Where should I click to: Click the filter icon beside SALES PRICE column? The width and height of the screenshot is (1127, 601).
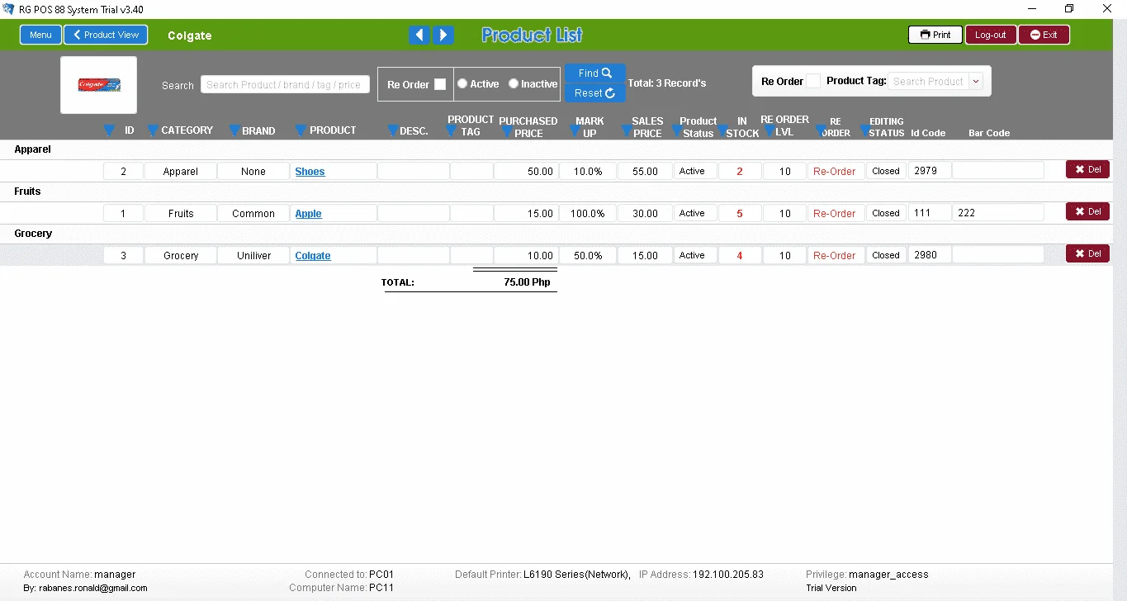(x=627, y=131)
